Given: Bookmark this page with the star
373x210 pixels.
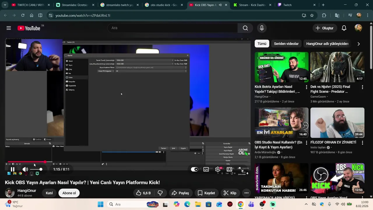Looking at the screenshot, I should [x=312, y=15].
